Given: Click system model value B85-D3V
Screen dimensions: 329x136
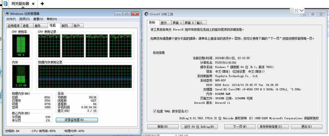Looking at the screenshot, I should tap(220, 80).
